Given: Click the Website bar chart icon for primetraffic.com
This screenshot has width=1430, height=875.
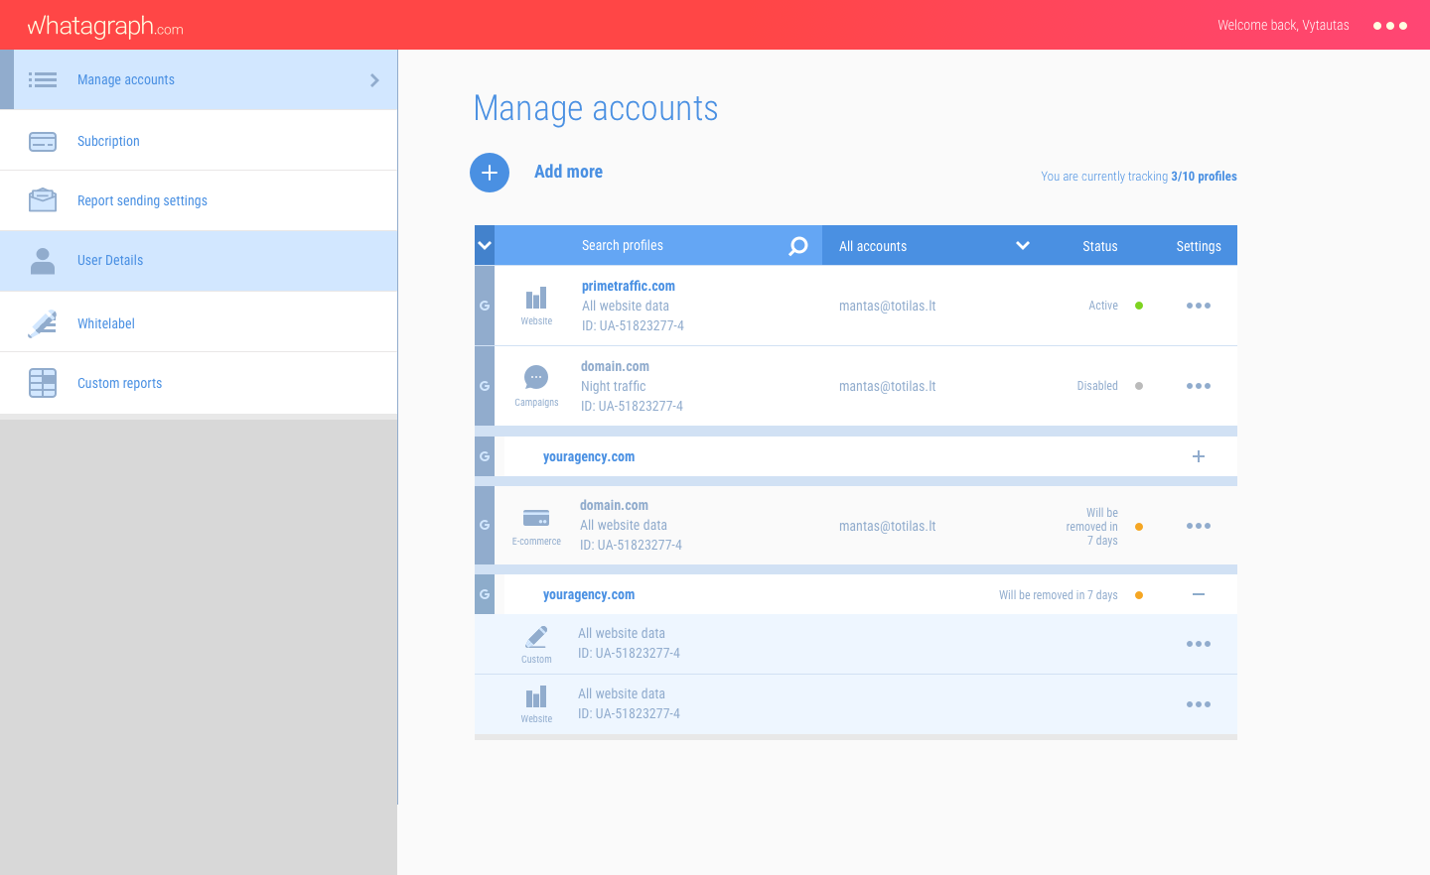Looking at the screenshot, I should click(536, 299).
